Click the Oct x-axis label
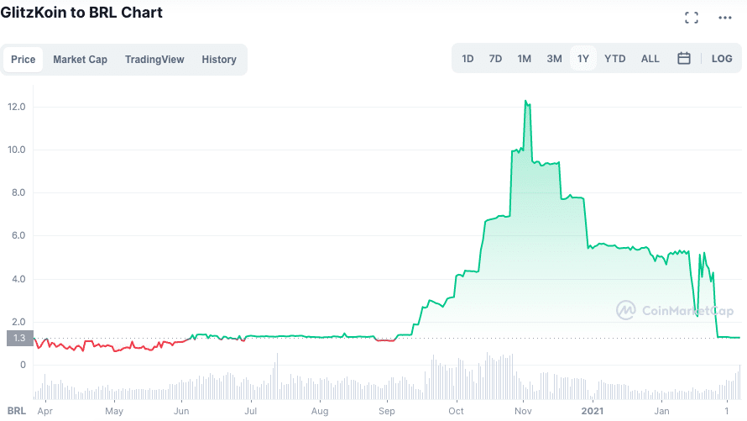The height and width of the screenshot is (421, 747). pyautogui.click(x=456, y=411)
